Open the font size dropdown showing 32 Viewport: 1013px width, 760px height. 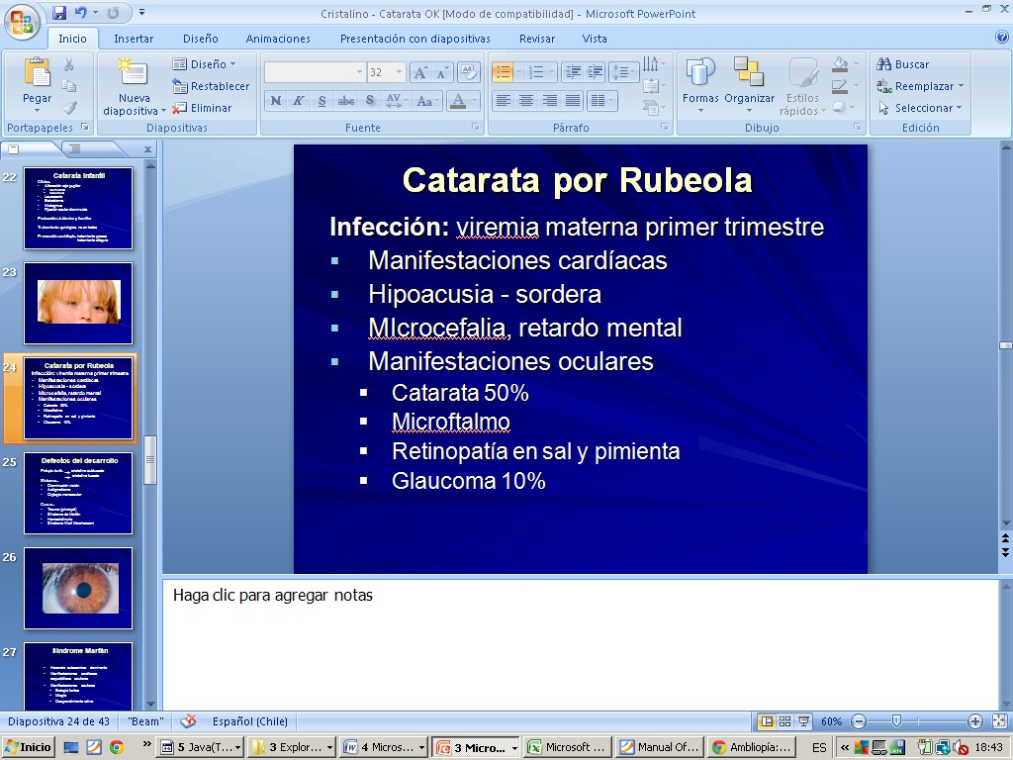pyautogui.click(x=399, y=72)
